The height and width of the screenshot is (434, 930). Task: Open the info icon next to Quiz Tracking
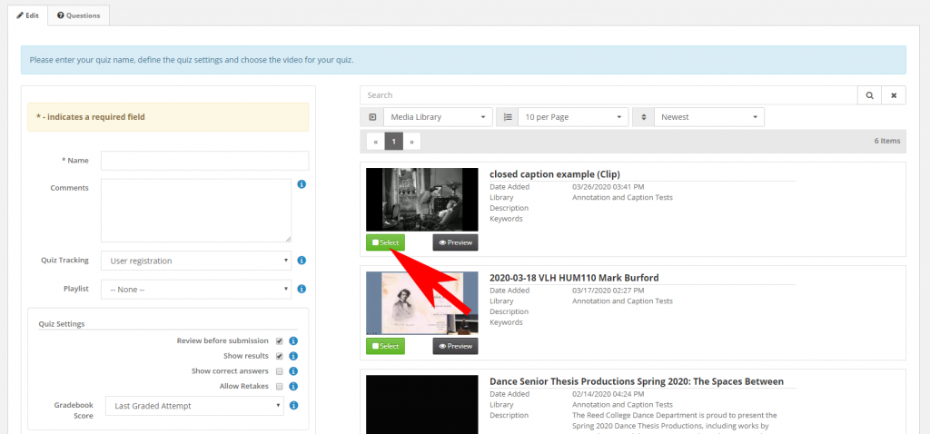302,261
